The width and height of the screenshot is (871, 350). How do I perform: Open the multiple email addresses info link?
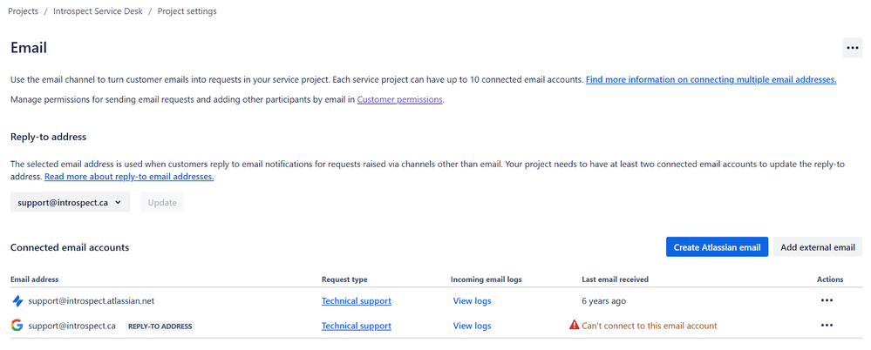click(x=711, y=79)
